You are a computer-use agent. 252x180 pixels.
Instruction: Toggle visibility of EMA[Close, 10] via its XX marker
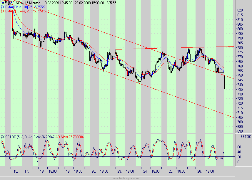click(x=3, y=6)
